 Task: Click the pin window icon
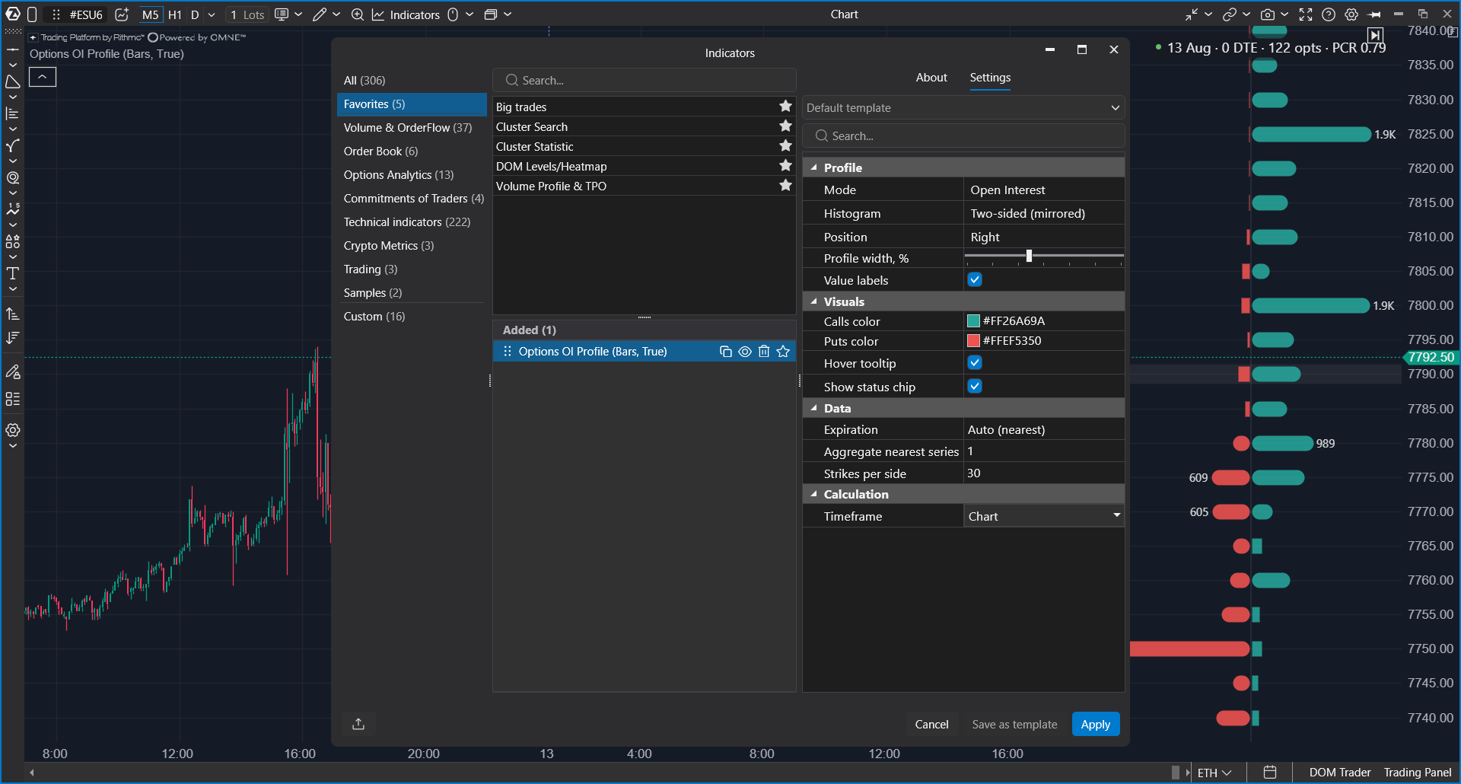point(1374,14)
